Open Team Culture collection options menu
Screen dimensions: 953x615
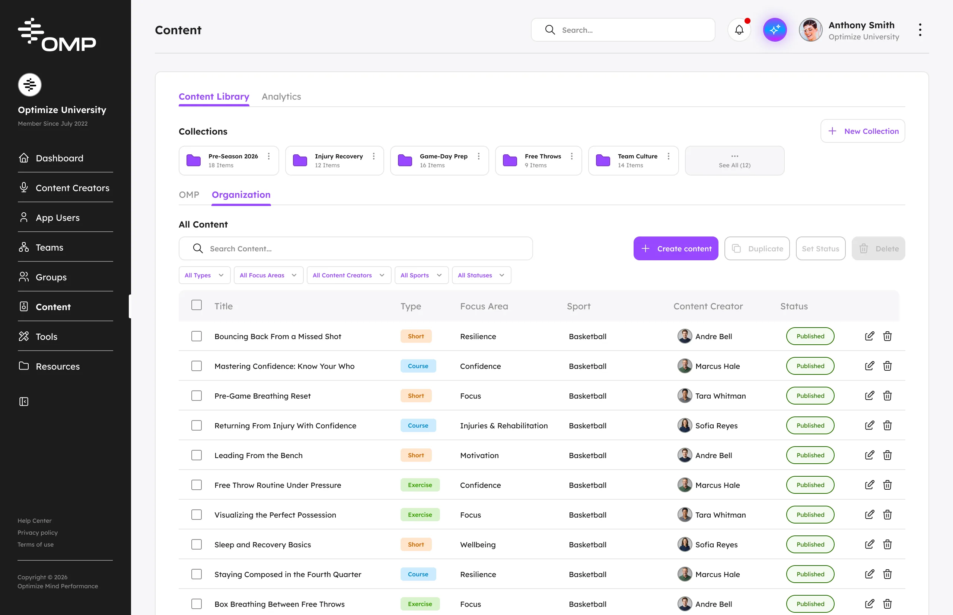668,156
